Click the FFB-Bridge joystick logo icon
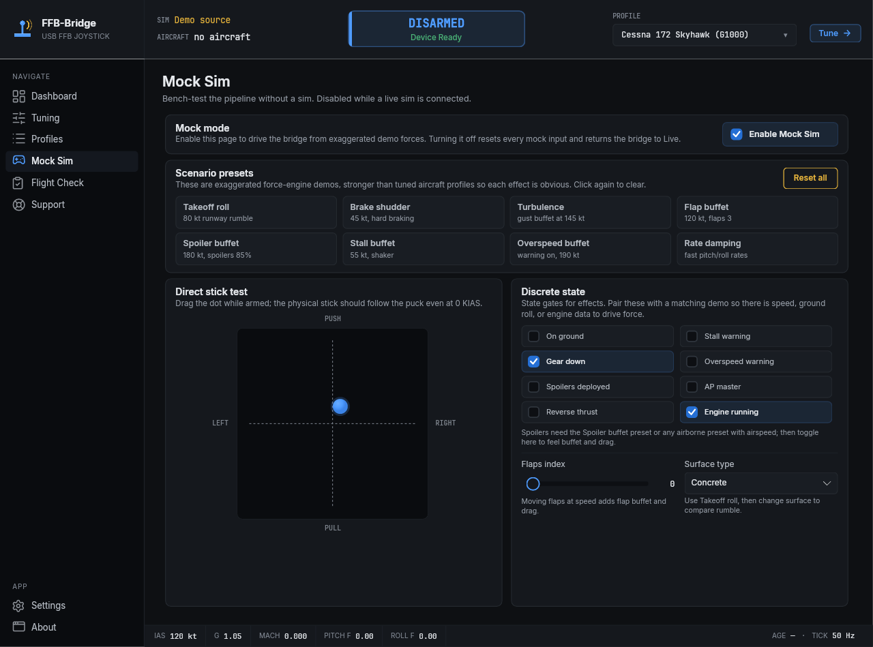 (23, 29)
